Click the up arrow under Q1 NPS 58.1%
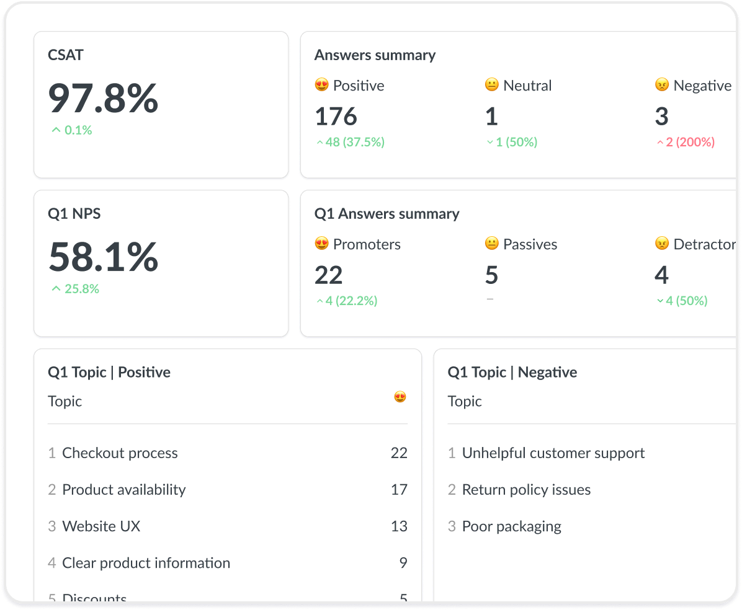 56,289
